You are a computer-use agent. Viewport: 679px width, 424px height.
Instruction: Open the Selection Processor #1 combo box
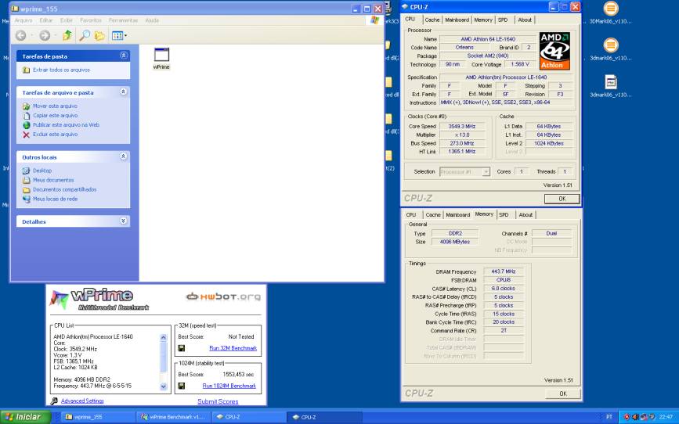pyautogui.click(x=464, y=172)
